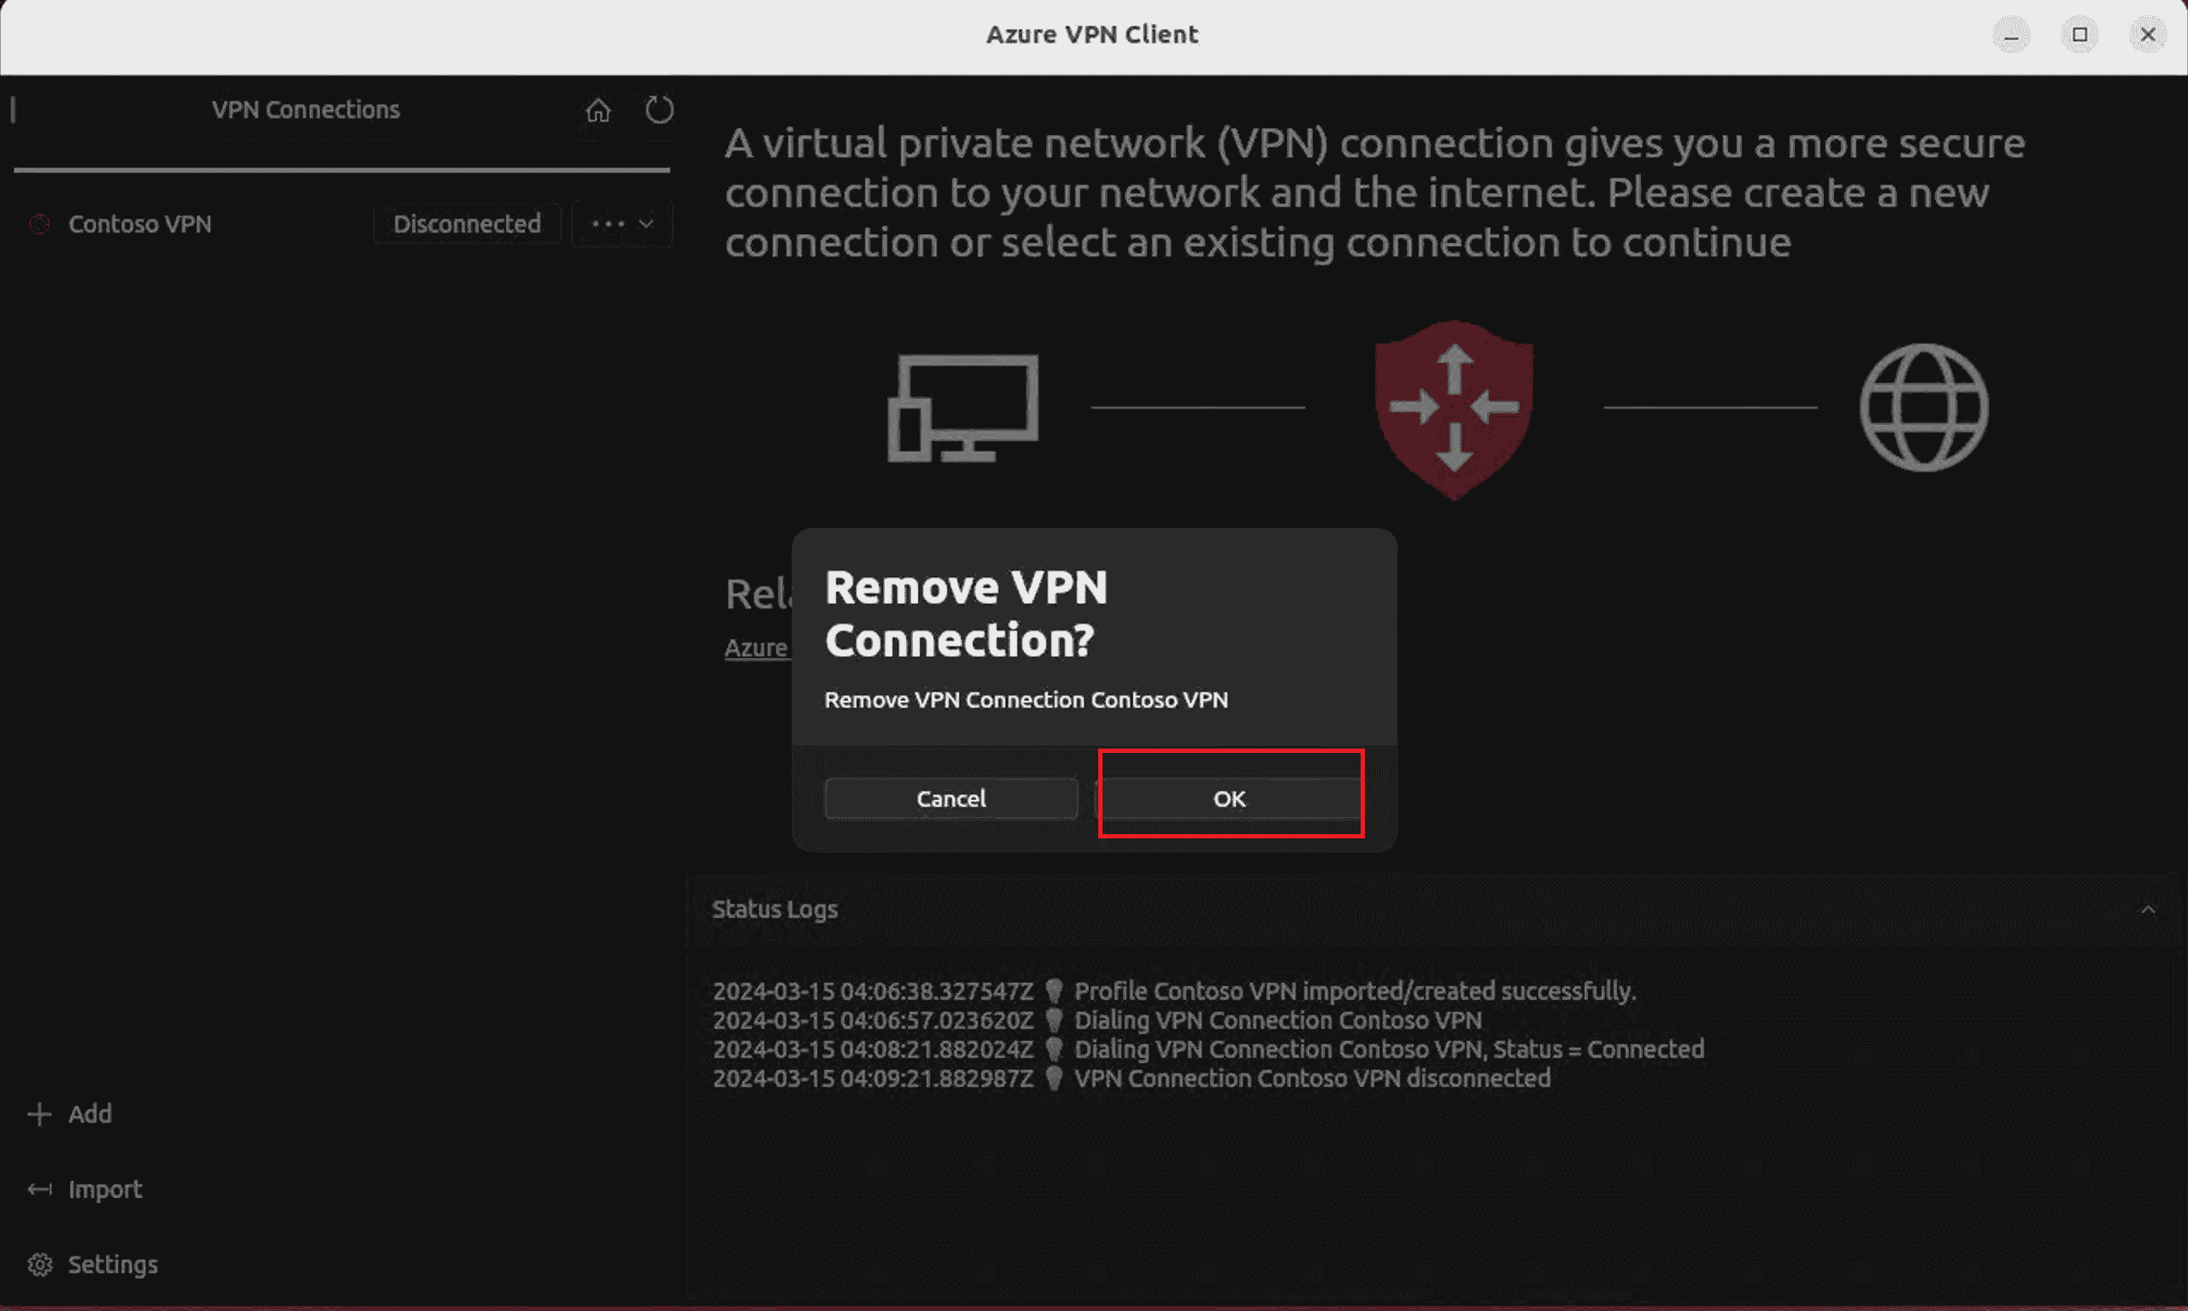
Task: Click the plus icon next to Add
Action: click(x=38, y=1114)
